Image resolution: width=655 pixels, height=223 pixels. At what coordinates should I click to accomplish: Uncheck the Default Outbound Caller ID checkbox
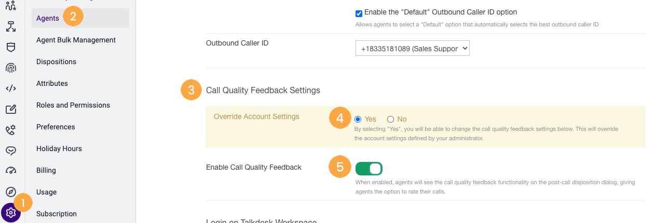359,13
